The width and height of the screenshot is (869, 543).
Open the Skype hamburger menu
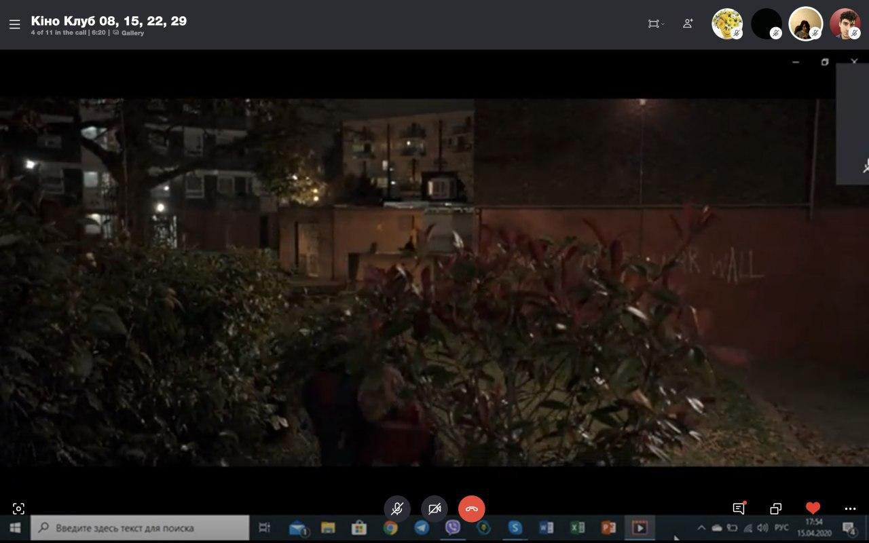point(15,24)
